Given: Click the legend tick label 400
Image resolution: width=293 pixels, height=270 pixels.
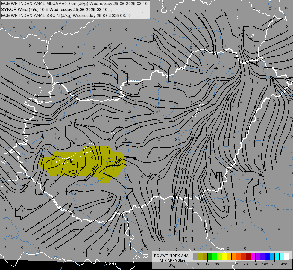Looking at the screenshot, I should click(x=284, y=264).
